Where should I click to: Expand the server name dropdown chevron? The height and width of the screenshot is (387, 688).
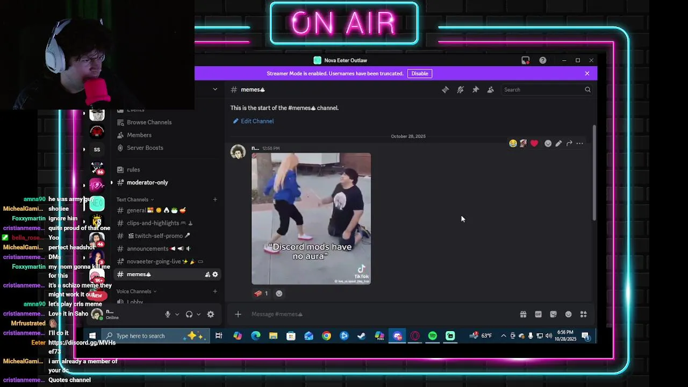pos(215,90)
